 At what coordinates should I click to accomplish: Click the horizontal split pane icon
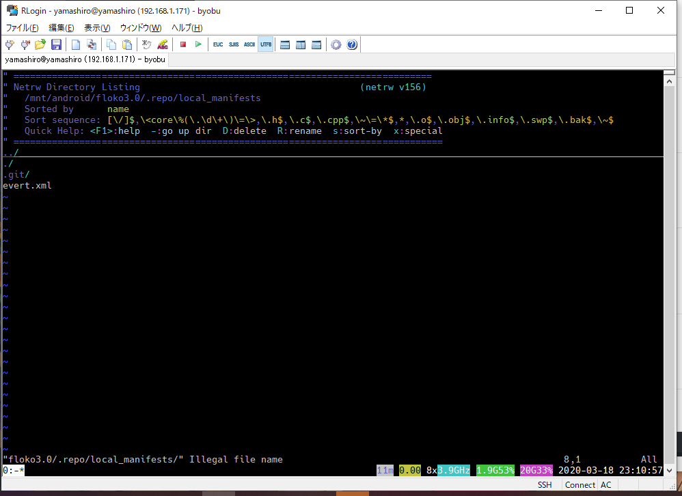coord(285,44)
